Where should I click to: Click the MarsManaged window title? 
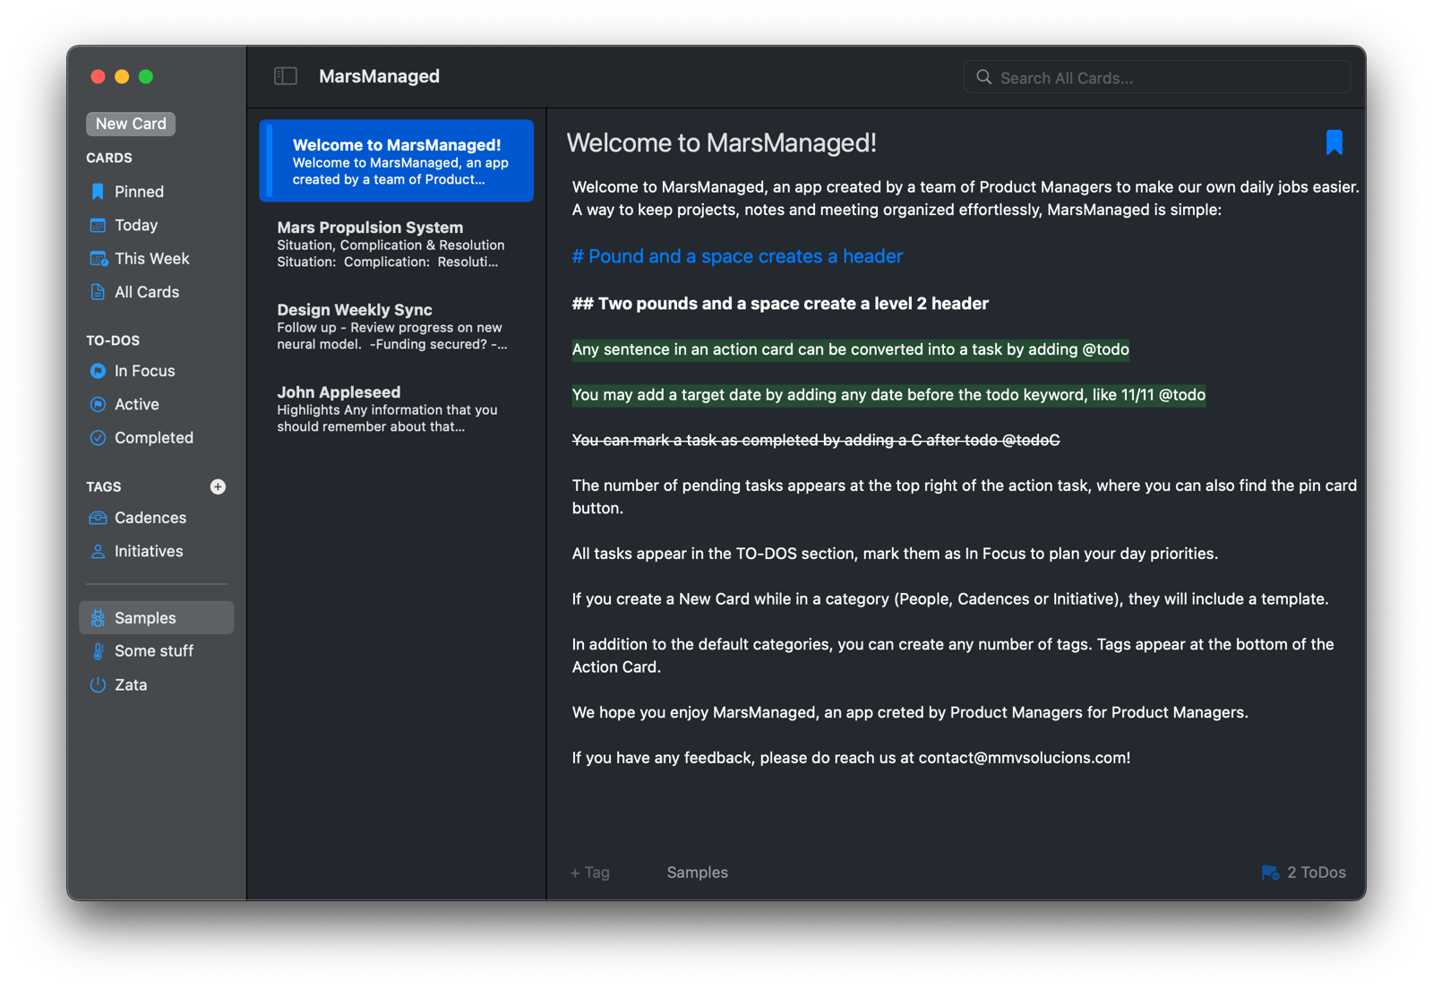pyautogui.click(x=379, y=76)
